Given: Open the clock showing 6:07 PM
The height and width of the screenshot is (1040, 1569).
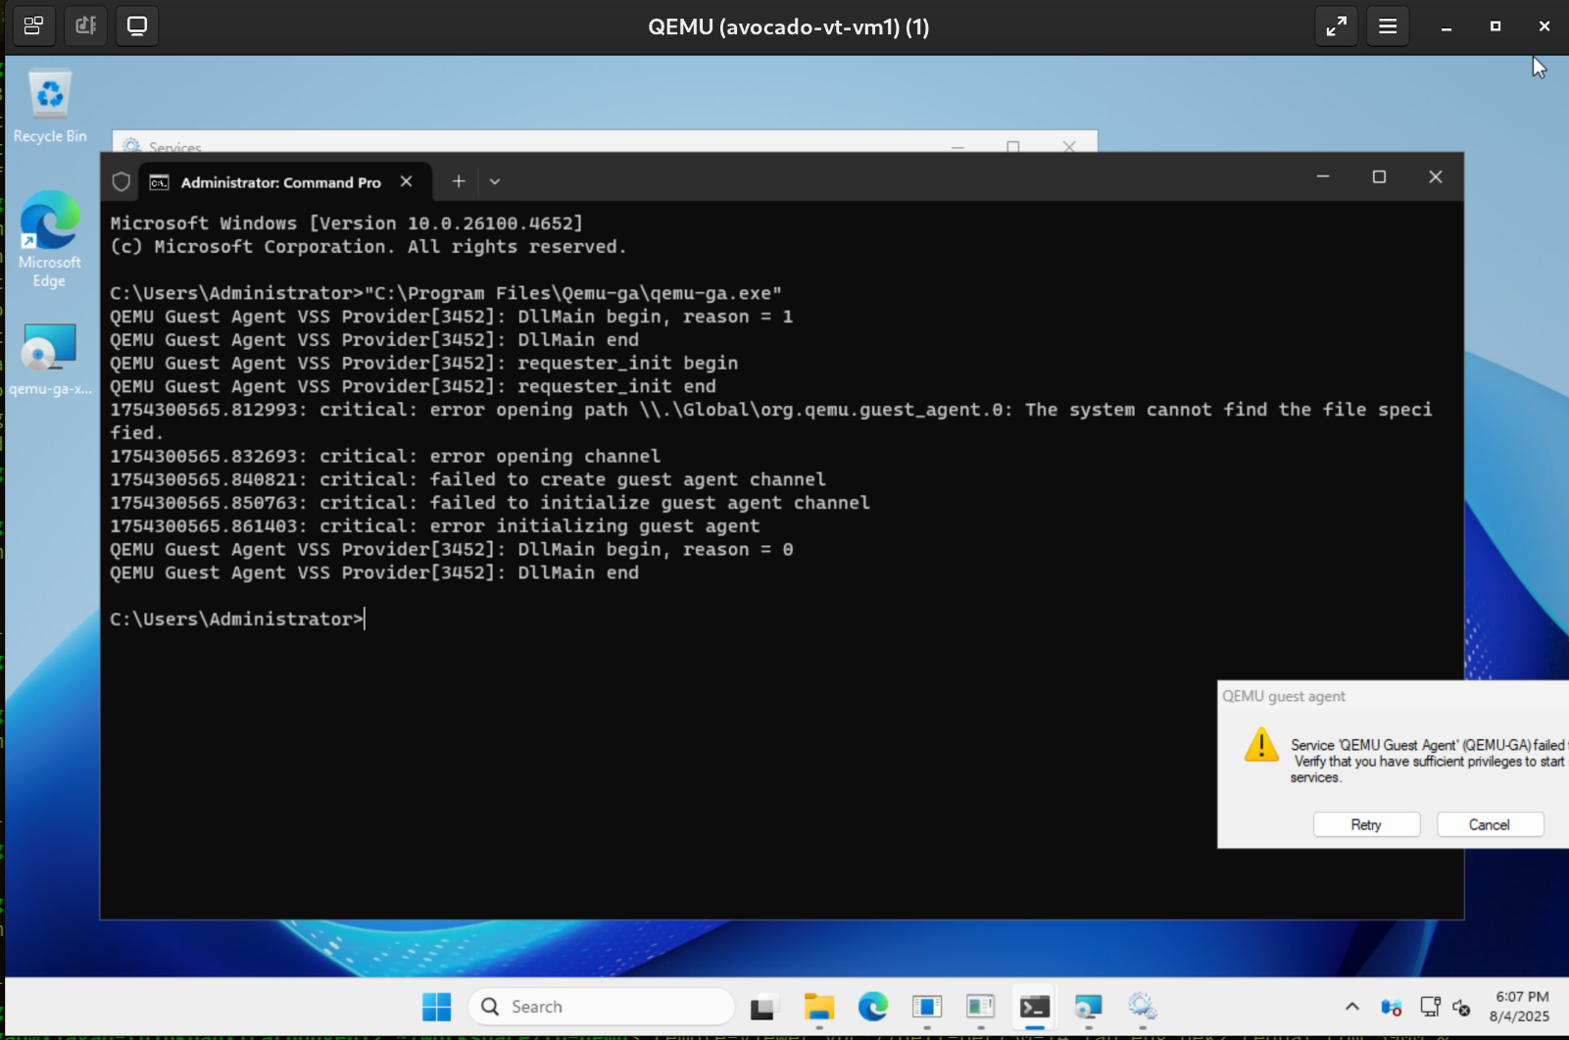Looking at the screenshot, I should tap(1521, 1007).
